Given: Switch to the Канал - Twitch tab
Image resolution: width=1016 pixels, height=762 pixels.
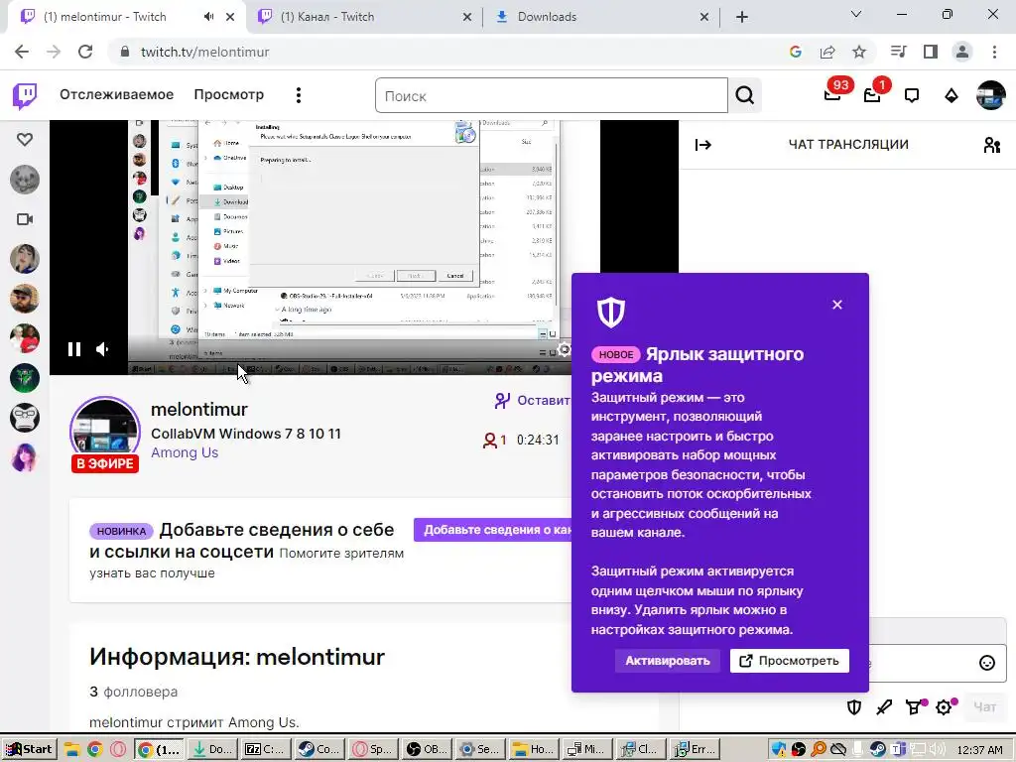Looking at the screenshot, I should 364,17.
